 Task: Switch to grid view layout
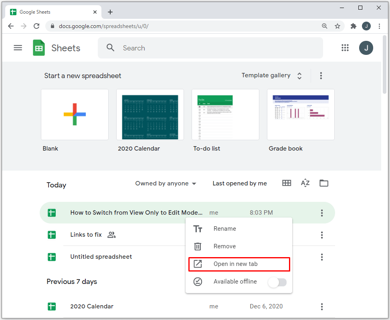[x=287, y=183]
